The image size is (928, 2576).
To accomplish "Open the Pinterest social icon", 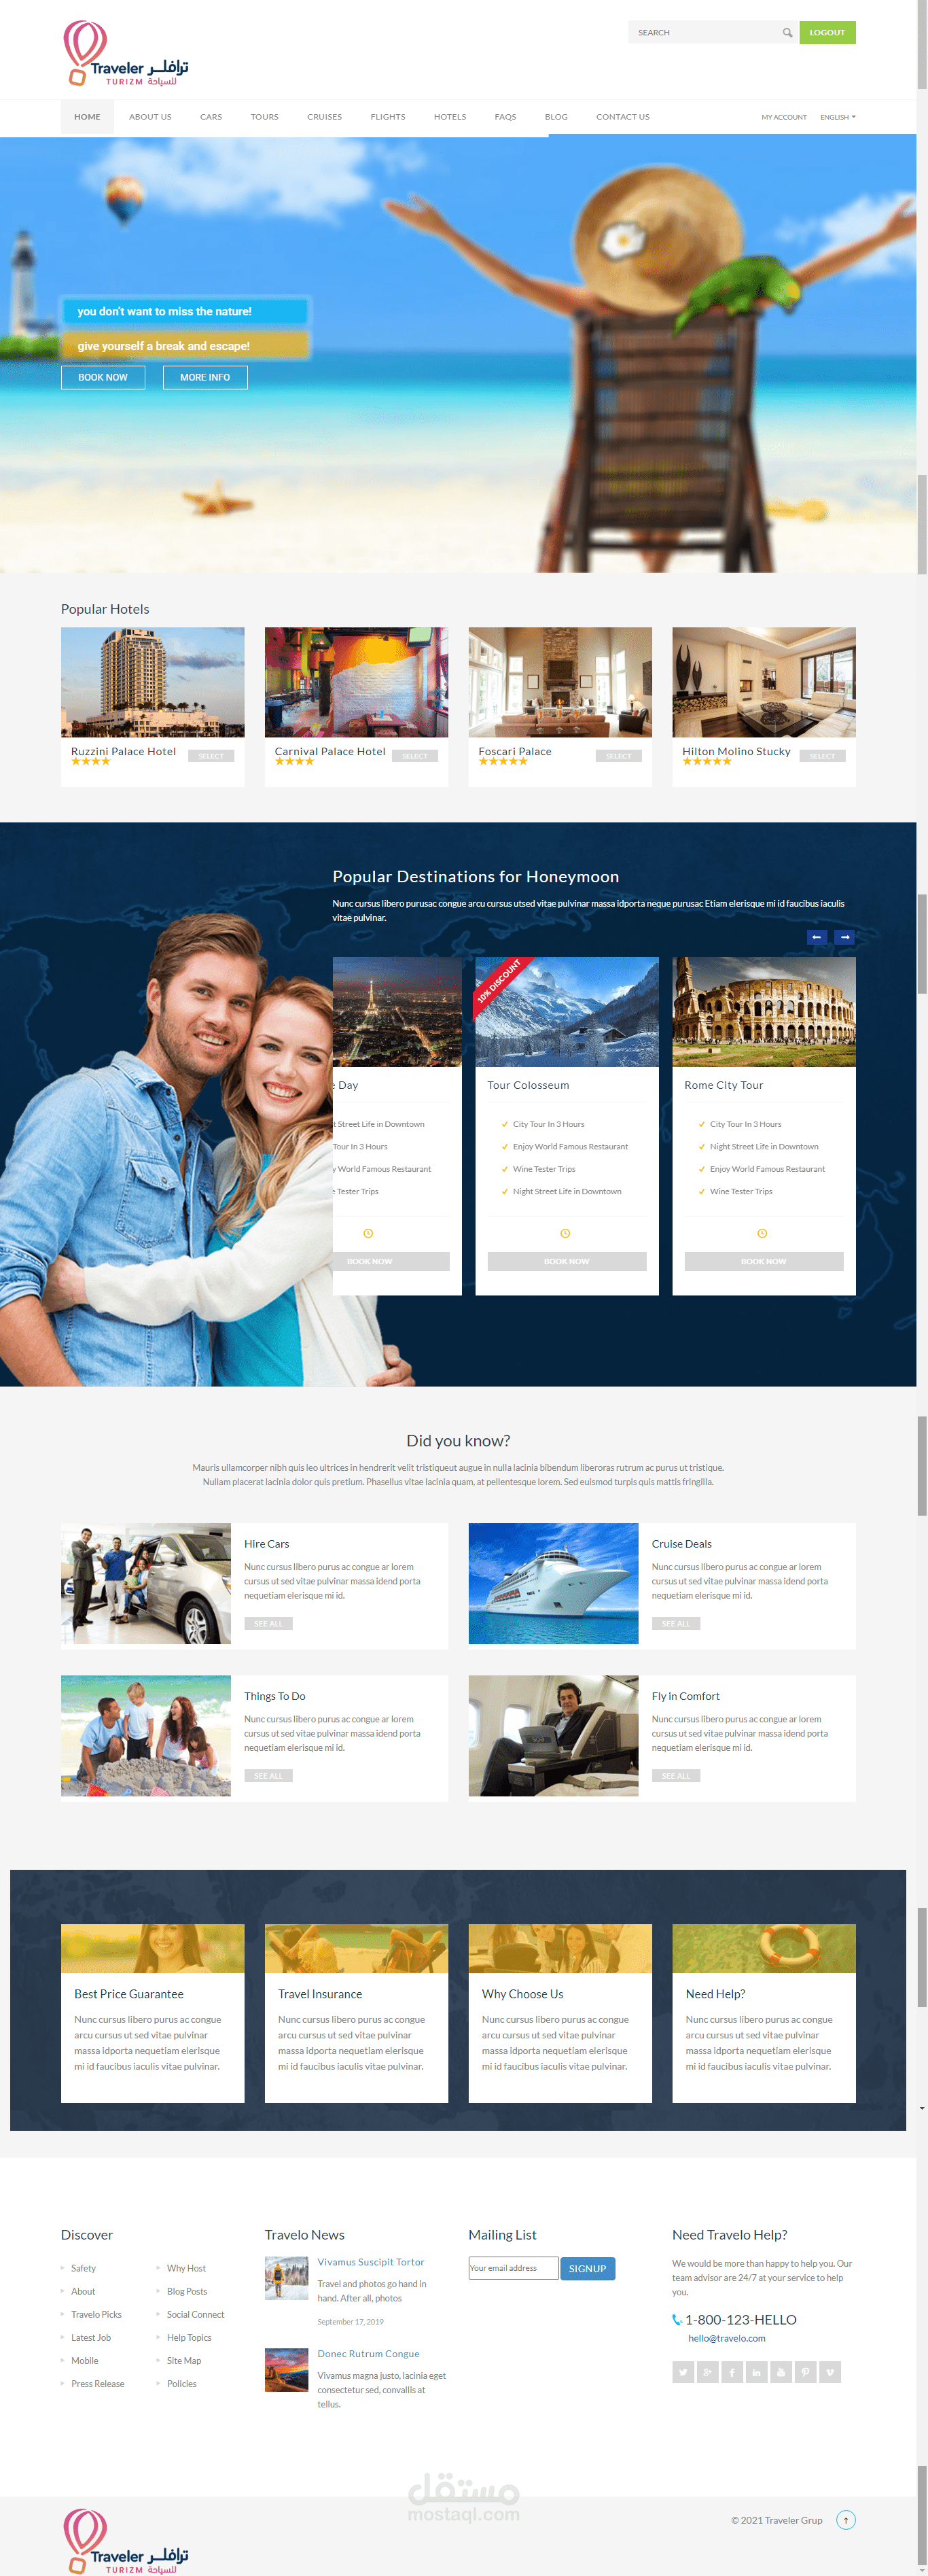I will point(805,2372).
